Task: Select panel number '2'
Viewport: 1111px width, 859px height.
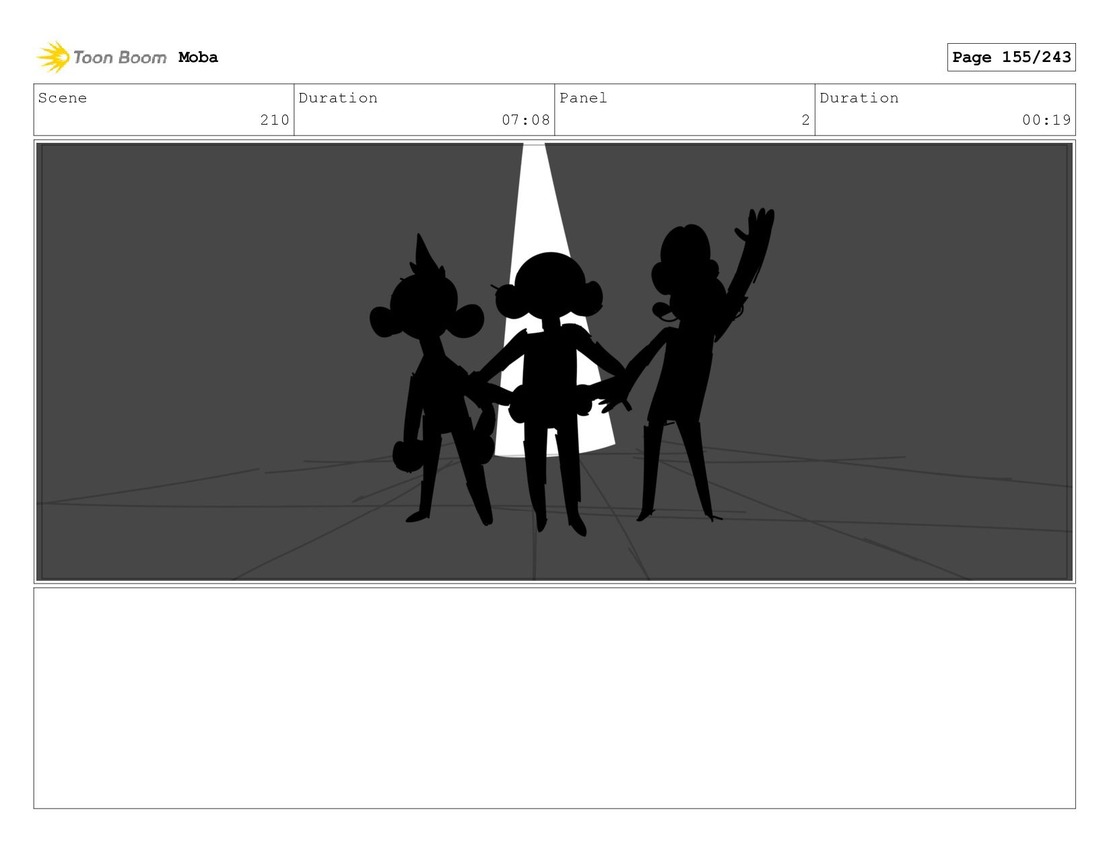Action: point(805,120)
